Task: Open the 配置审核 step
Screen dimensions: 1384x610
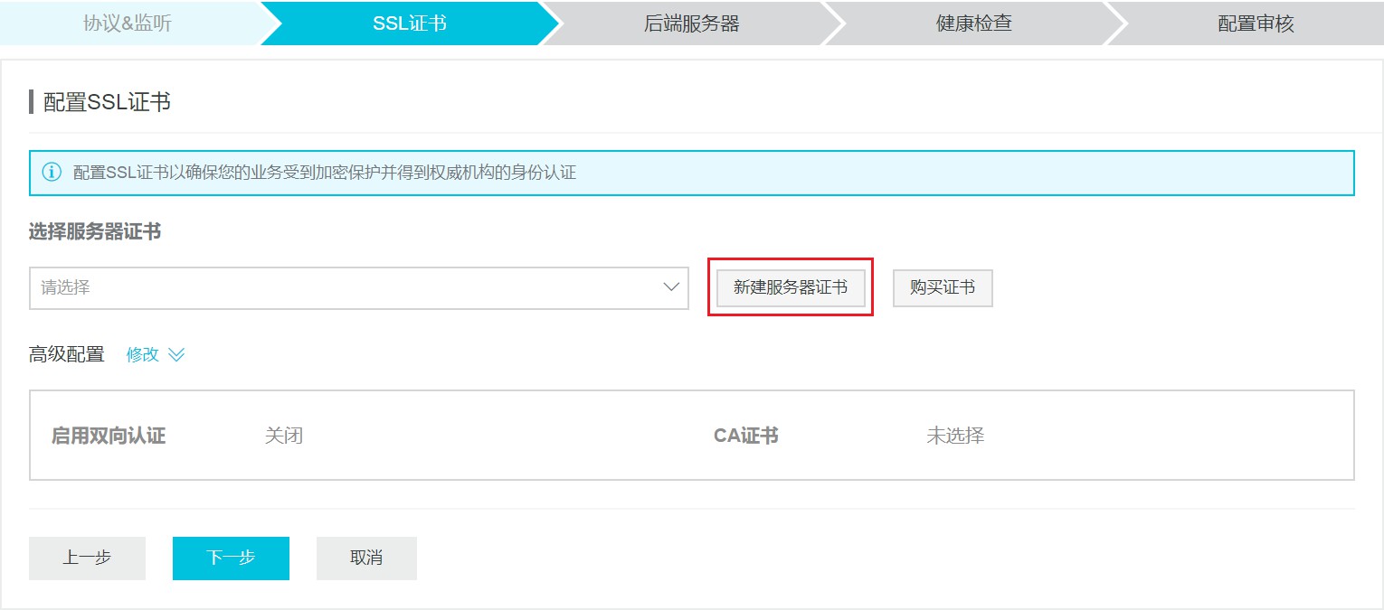Action: 1256,23
